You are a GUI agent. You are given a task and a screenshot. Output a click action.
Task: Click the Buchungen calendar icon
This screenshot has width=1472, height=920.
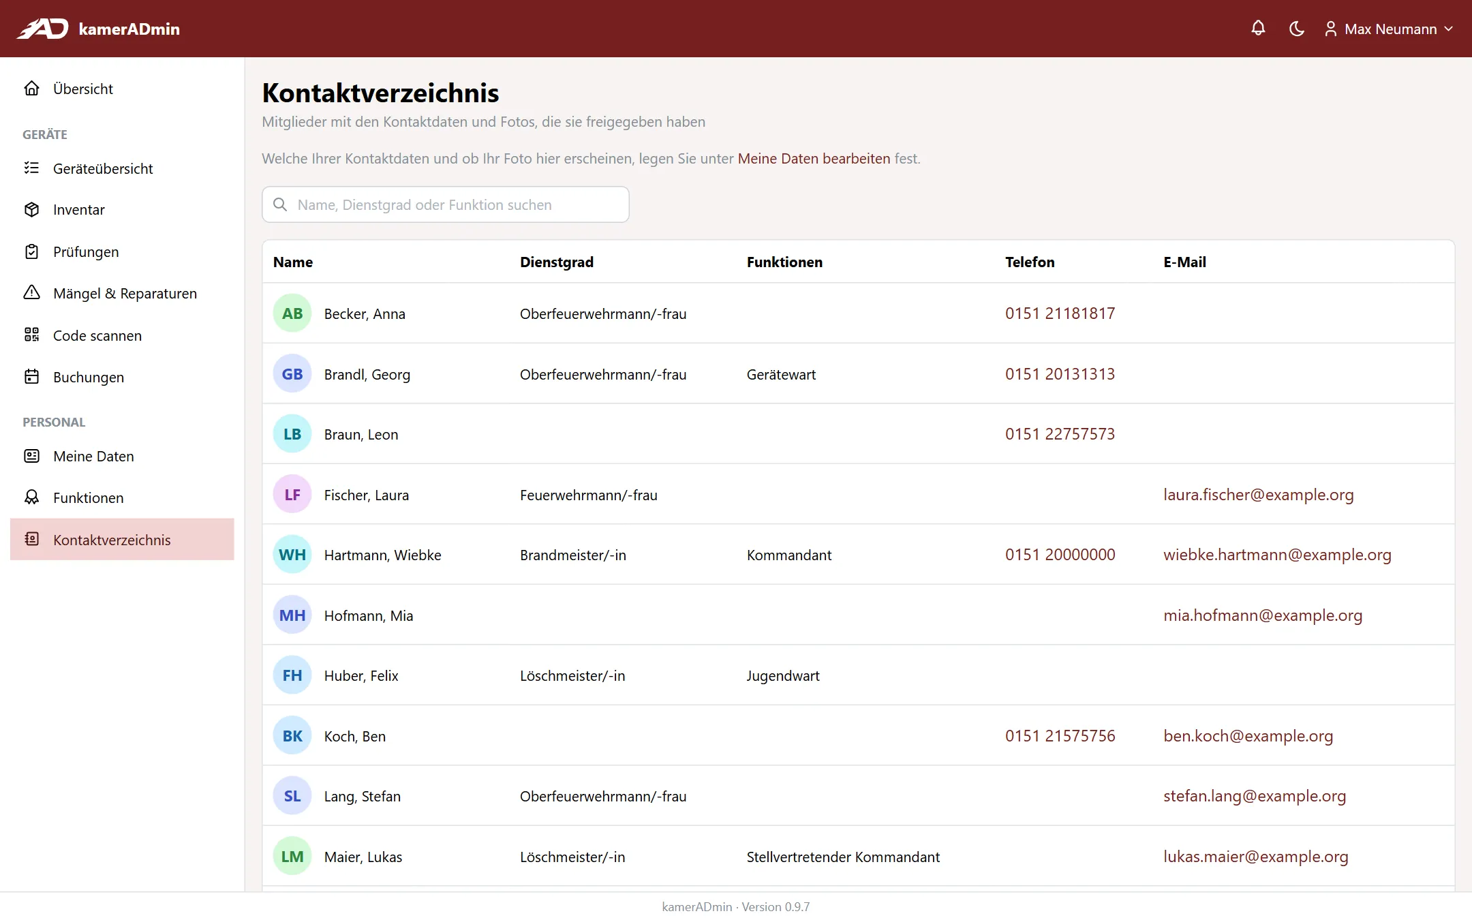(31, 377)
